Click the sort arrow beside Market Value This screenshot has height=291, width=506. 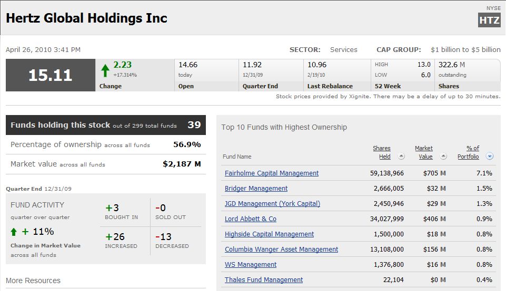point(443,157)
